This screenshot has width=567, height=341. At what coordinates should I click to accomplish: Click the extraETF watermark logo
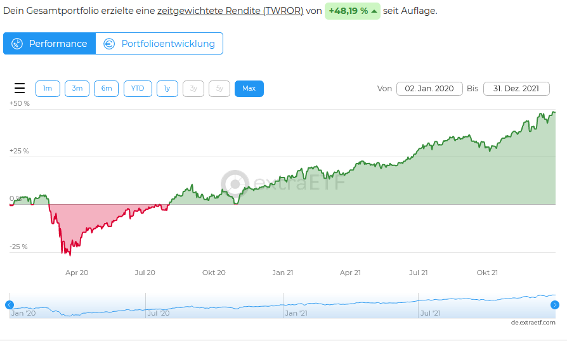235,184
